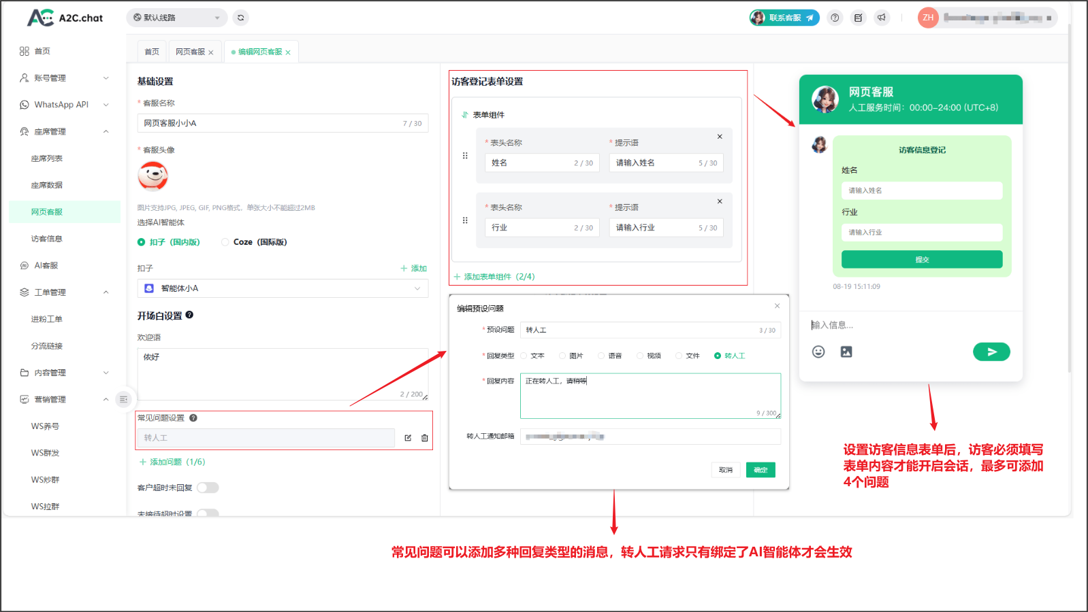Choose the Coze (国际版) radio option
Viewport: 1088px width, 612px height.
225,242
